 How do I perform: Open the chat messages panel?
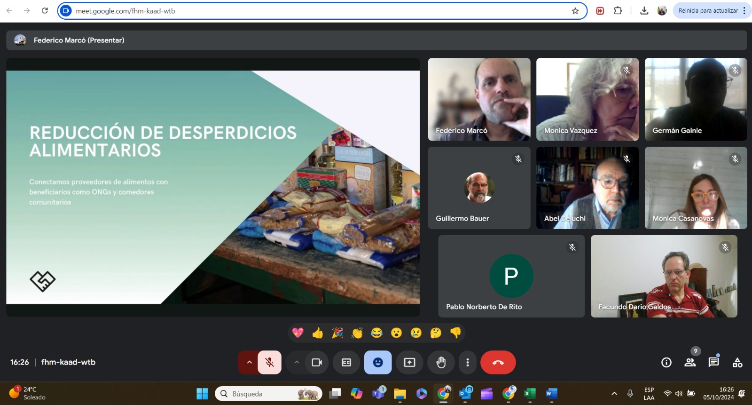[x=713, y=362]
